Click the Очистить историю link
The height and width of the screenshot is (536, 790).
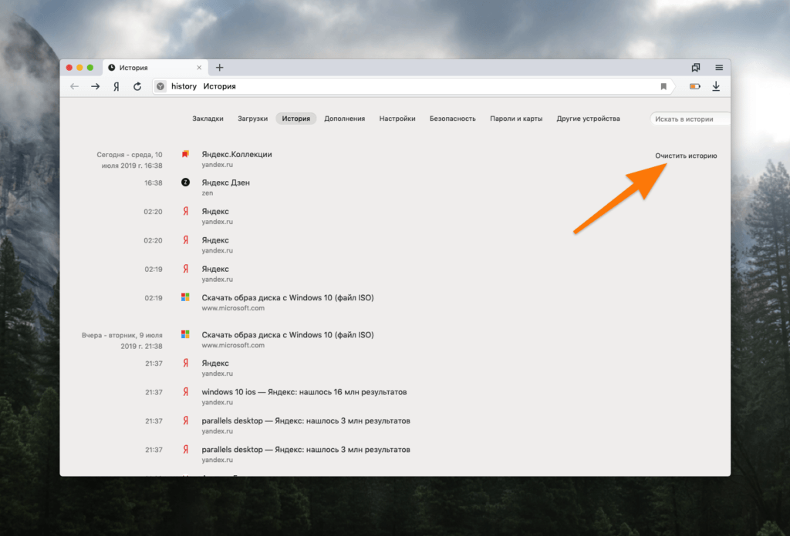coord(686,156)
